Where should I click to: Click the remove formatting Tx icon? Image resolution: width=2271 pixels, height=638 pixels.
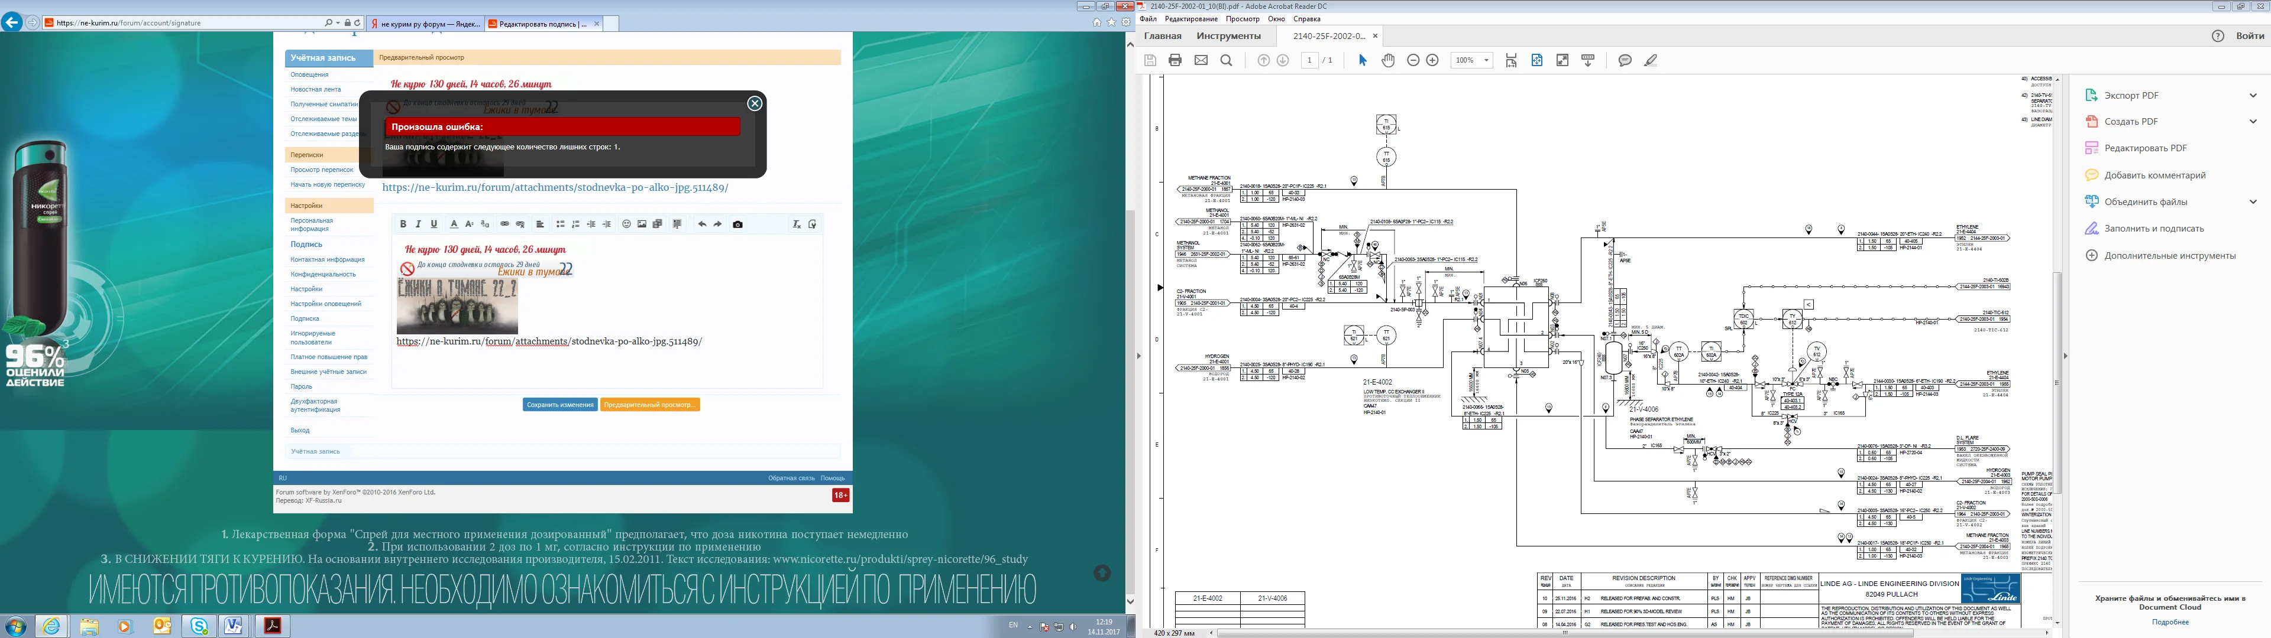tap(796, 224)
